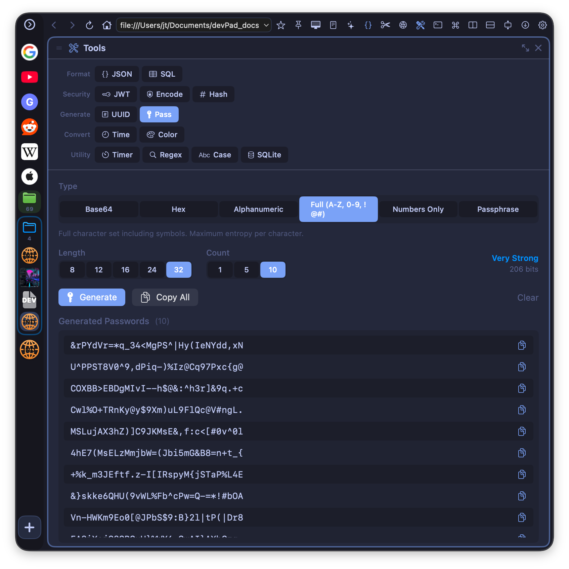Click the Copy All button
Image resolution: width=569 pixels, height=569 pixels.
click(165, 297)
